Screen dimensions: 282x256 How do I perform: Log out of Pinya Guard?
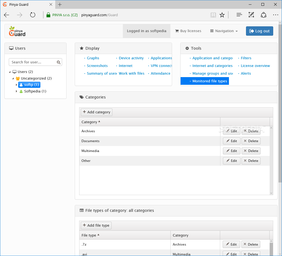[x=259, y=31]
